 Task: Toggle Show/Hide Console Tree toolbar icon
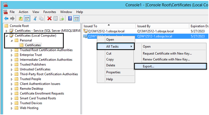pyautogui.click(x=27, y=18)
